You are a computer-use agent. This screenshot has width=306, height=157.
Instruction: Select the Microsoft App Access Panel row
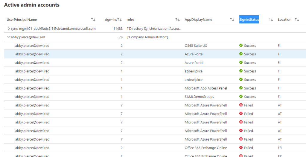(206, 88)
